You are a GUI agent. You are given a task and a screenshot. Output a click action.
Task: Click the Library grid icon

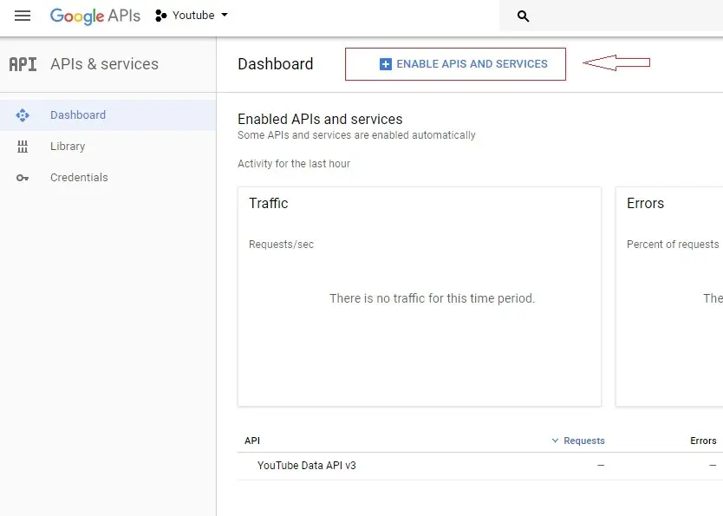pos(23,147)
